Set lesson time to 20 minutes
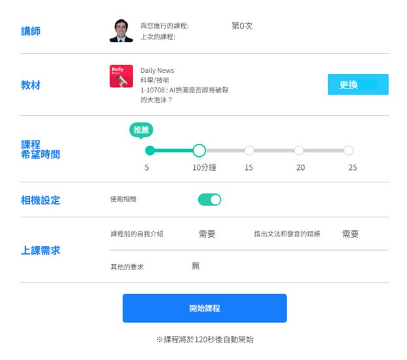The width and height of the screenshot is (407, 360). 299,151
